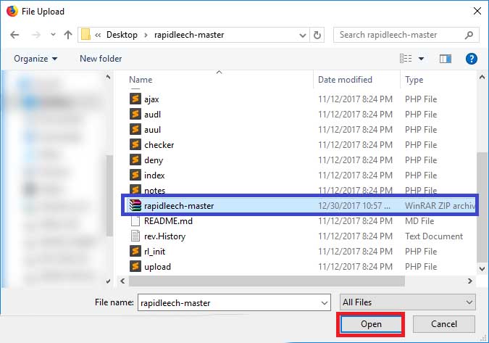Click the horizontal scrollbar thumb
This screenshot has width=489, height=343.
pyautogui.click(x=267, y=281)
